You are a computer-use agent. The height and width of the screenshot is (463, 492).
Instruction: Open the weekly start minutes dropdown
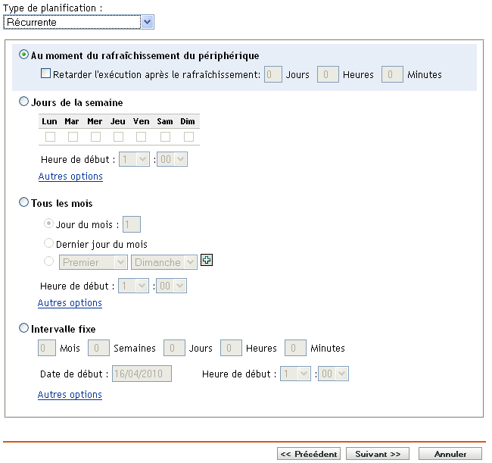[x=172, y=159]
